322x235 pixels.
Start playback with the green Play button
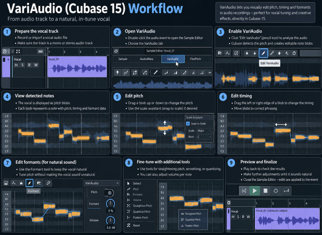(254, 191)
